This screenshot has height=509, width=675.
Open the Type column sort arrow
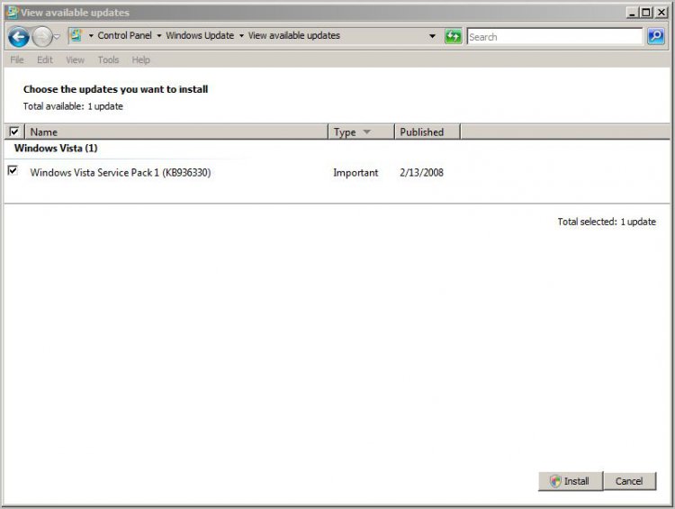click(367, 132)
